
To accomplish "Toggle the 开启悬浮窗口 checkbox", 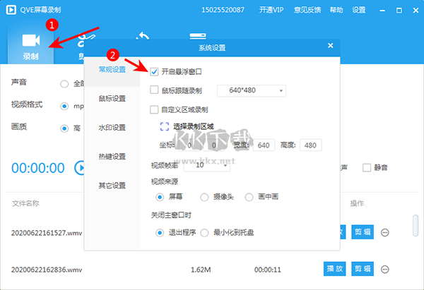I will coord(155,72).
